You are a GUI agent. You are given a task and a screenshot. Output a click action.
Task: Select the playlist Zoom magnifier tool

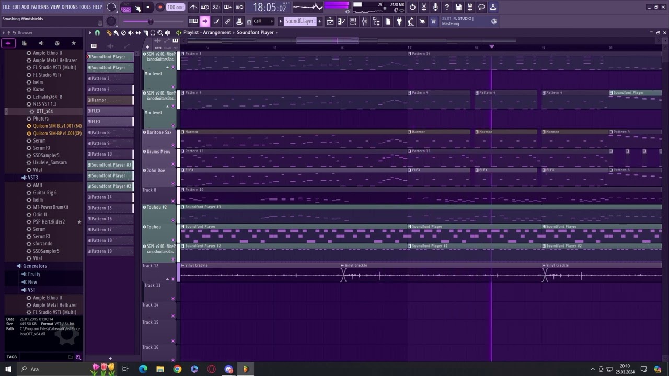(160, 32)
